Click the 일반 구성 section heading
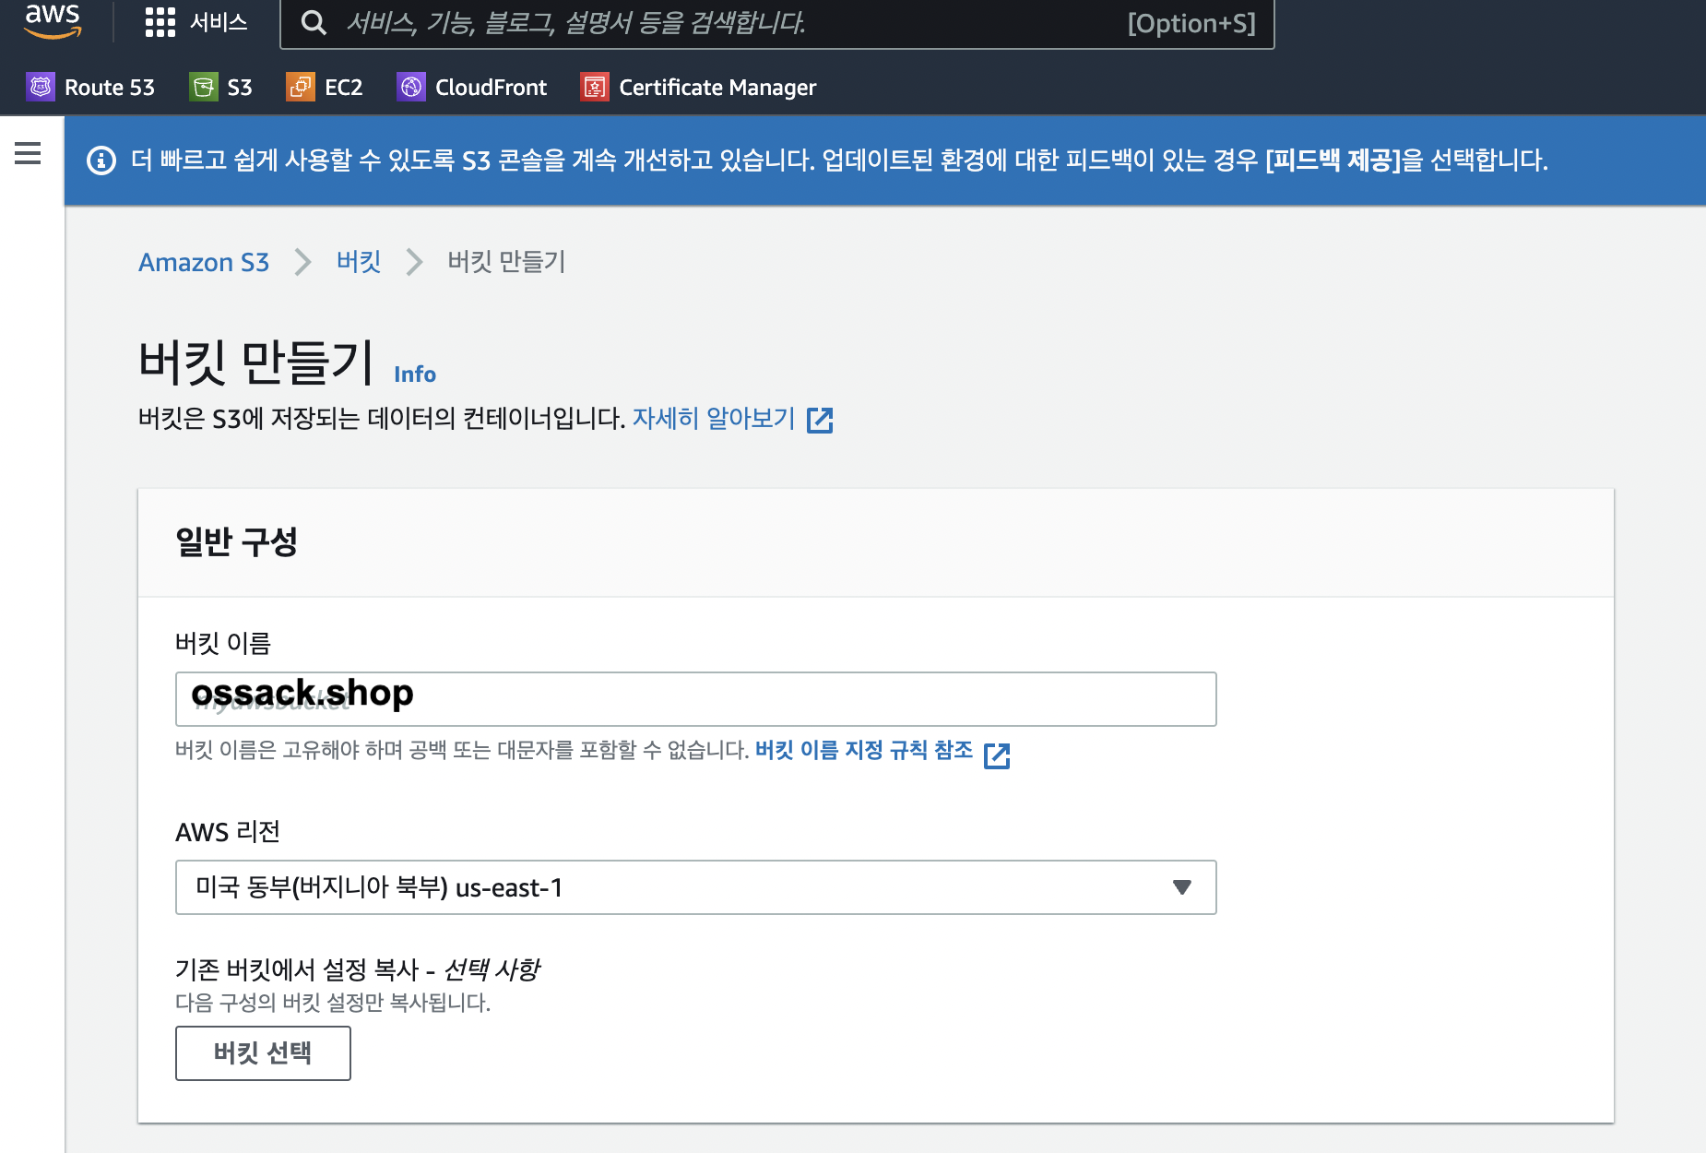Image resolution: width=1706 pixels, height=1153 pixels. click(x=236, y=541)
